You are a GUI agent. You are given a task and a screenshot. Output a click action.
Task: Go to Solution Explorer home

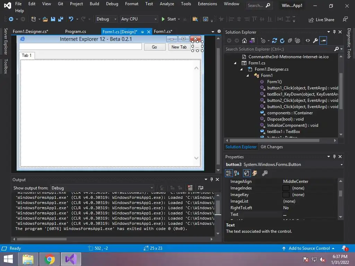[x=244, y=41]
